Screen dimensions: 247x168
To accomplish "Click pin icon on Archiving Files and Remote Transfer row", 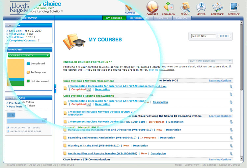I will coord(231,154).
